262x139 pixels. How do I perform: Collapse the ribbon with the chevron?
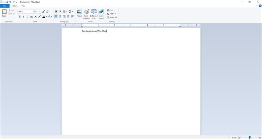pos(257,6)
